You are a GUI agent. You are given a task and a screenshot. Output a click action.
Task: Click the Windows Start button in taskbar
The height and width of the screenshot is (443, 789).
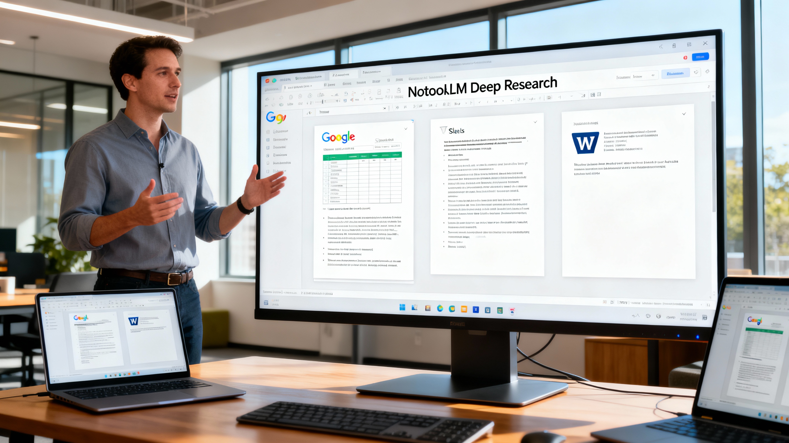[x=402, y=307]
